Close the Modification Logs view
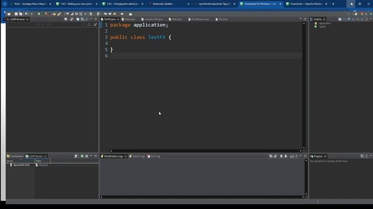 125,156
